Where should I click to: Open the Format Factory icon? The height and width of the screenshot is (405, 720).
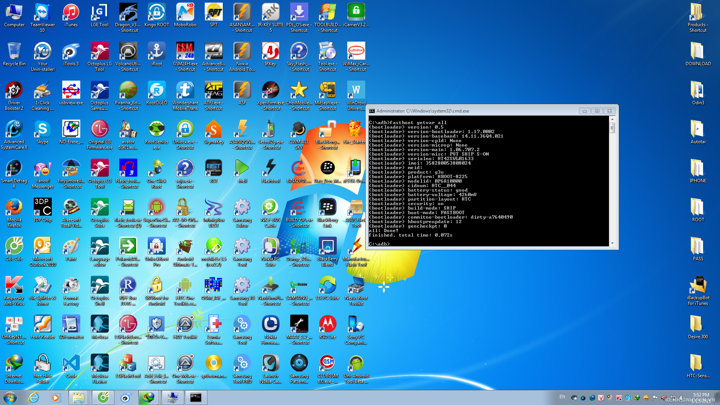pos(71,291)
